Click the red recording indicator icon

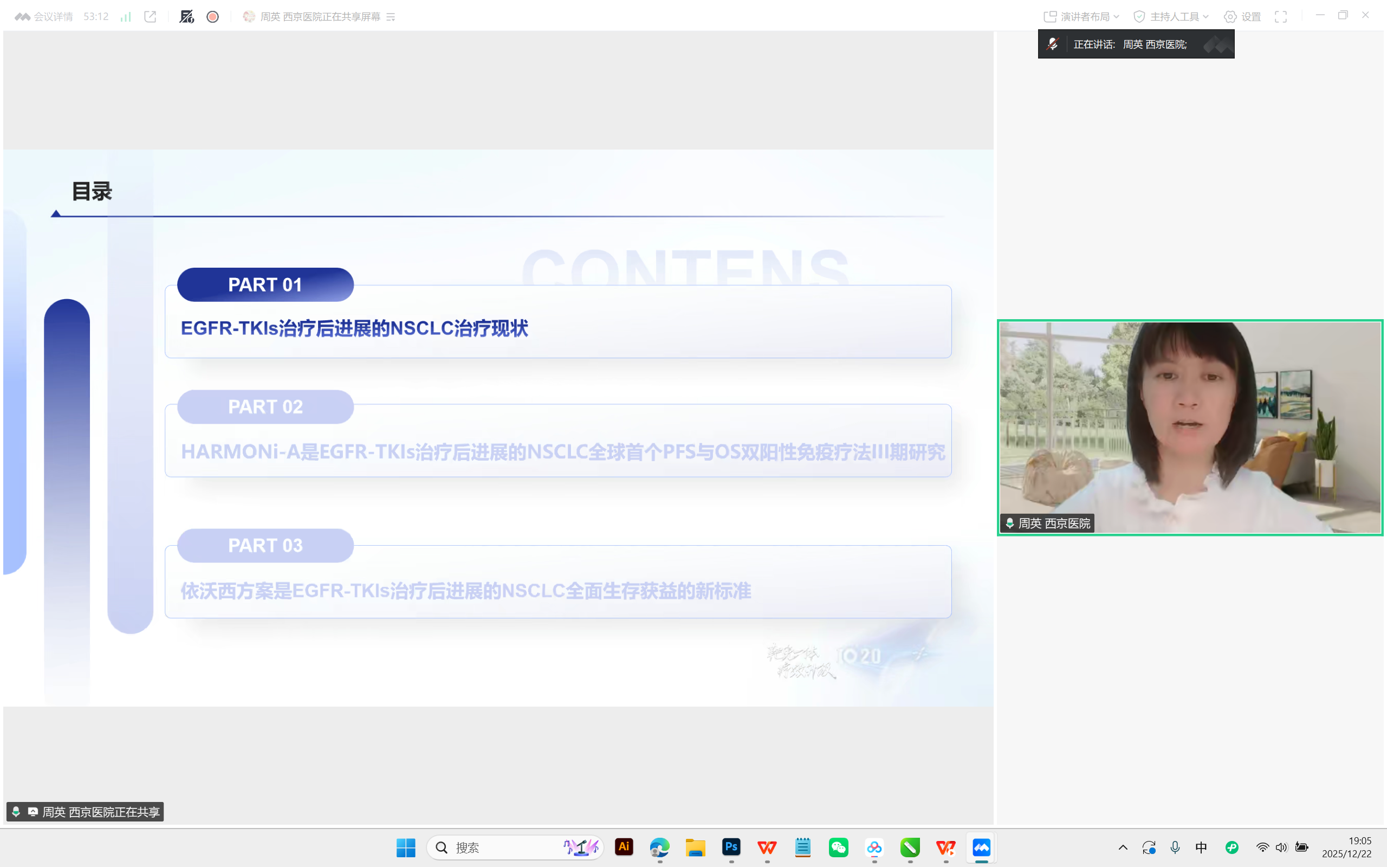pyautogui.click(x=212, y=17)
